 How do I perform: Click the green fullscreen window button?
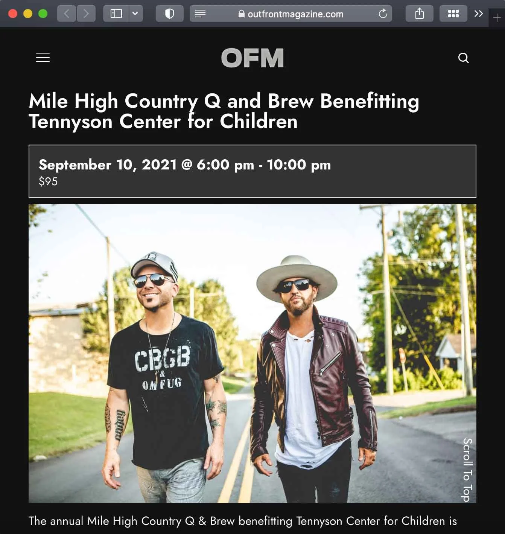pyautogui.click(x=43, y=14)
